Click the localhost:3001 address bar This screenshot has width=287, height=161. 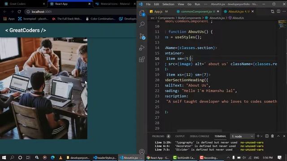tap(81, 12)
